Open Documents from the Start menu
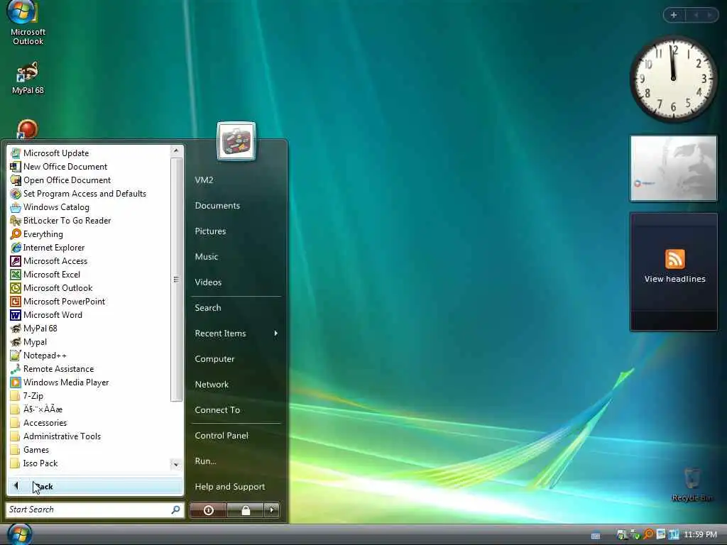Image resolution: width=727 pixels, height=545 pixels. 217,205
